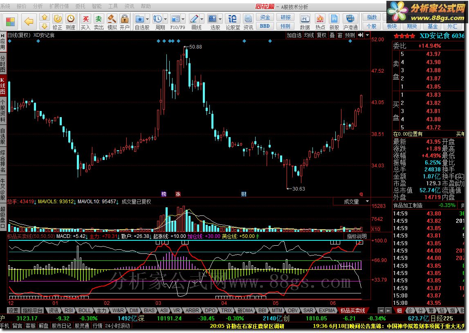Click the 开户 open account lock icon
Viewport: 469px width, 333px height.
124,22
